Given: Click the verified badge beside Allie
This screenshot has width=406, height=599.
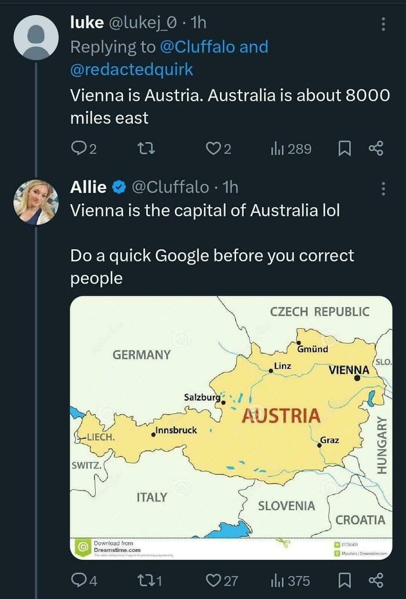Looking at the screenshot, I should tap(119, 187).
